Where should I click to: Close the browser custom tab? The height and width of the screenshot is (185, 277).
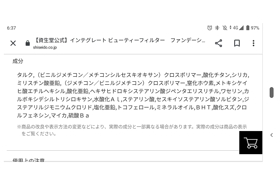click(13, 43)
